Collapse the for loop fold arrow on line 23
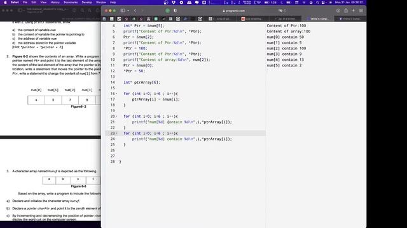The image size is (407, 228). 116,134
